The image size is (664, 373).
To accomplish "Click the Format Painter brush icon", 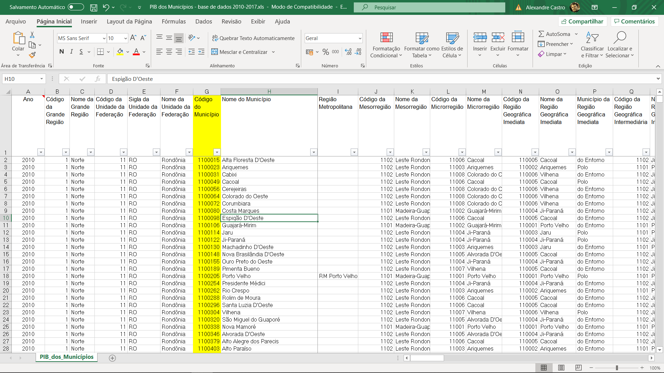I will tap(32, 55).
